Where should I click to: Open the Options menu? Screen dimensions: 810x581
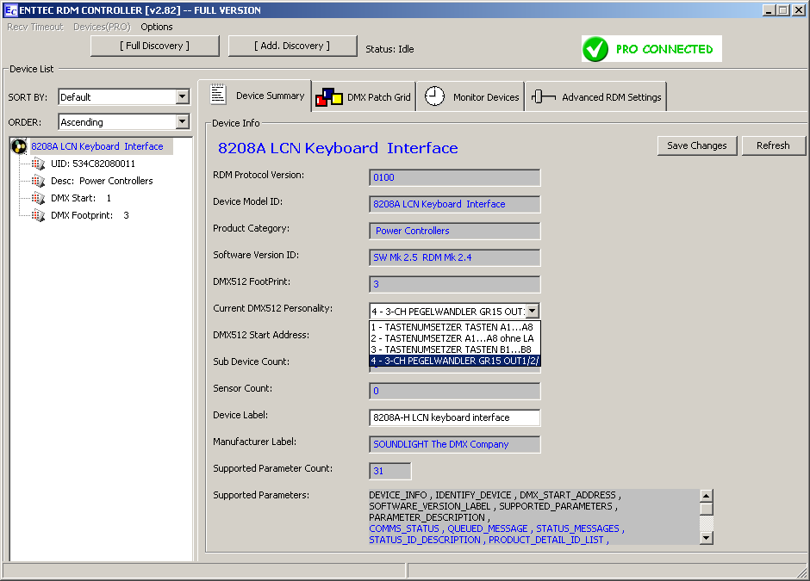[x=157, y=27]
